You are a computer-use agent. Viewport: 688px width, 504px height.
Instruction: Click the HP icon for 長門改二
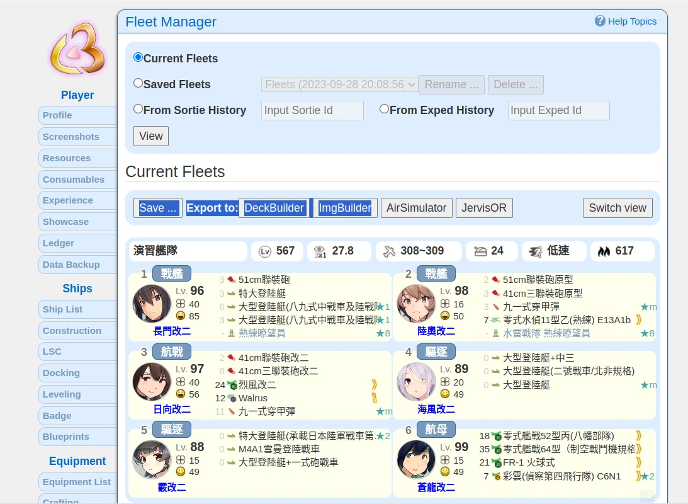pyautogui.click(x=181, y=304)
